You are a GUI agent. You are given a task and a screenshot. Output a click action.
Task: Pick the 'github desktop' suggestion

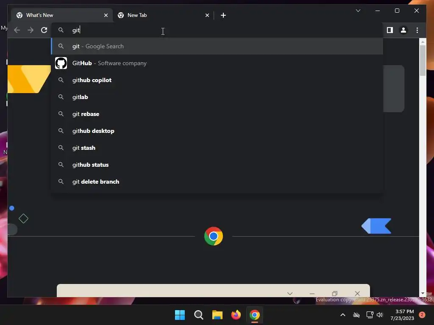pos(217,131)
